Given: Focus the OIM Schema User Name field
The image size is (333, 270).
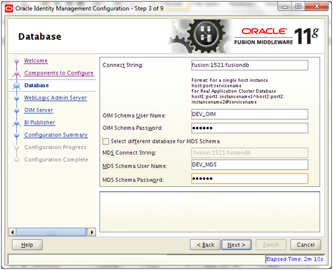Looking at the screenshot, I should 250,114.
